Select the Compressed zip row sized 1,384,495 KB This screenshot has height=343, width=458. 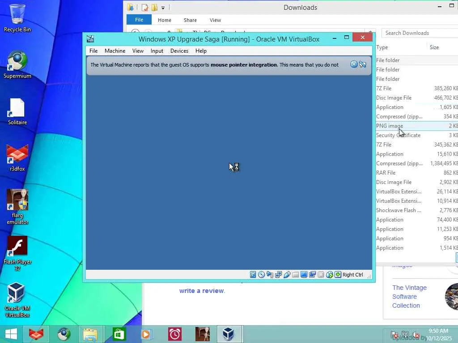click(417, 163)
